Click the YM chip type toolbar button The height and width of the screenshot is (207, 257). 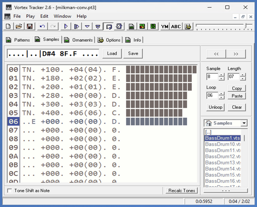tap(164, 26)
